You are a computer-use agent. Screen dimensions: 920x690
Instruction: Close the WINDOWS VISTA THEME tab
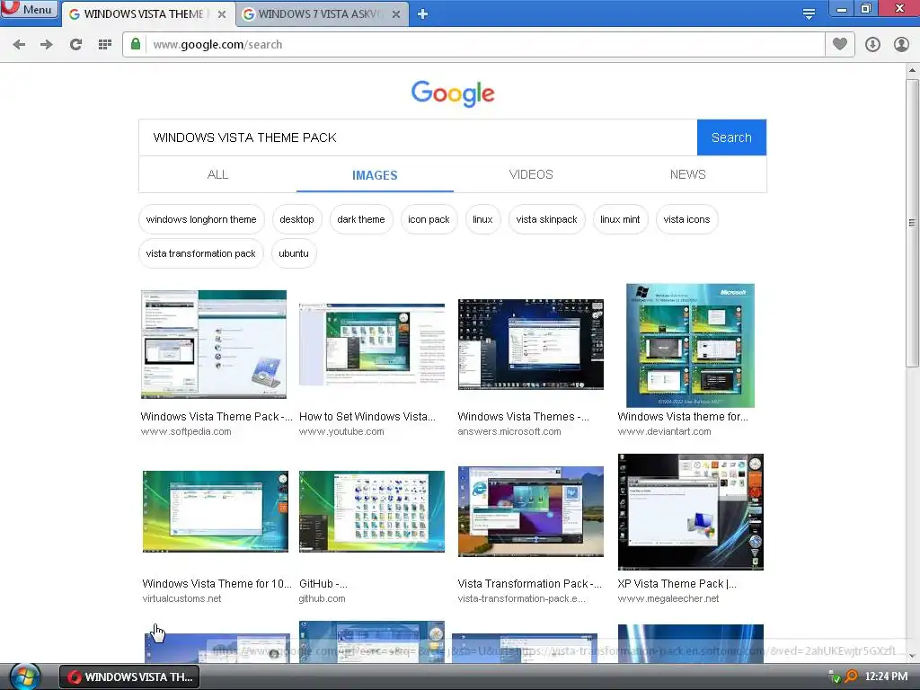pyautogui.click(x=222, y=14)
